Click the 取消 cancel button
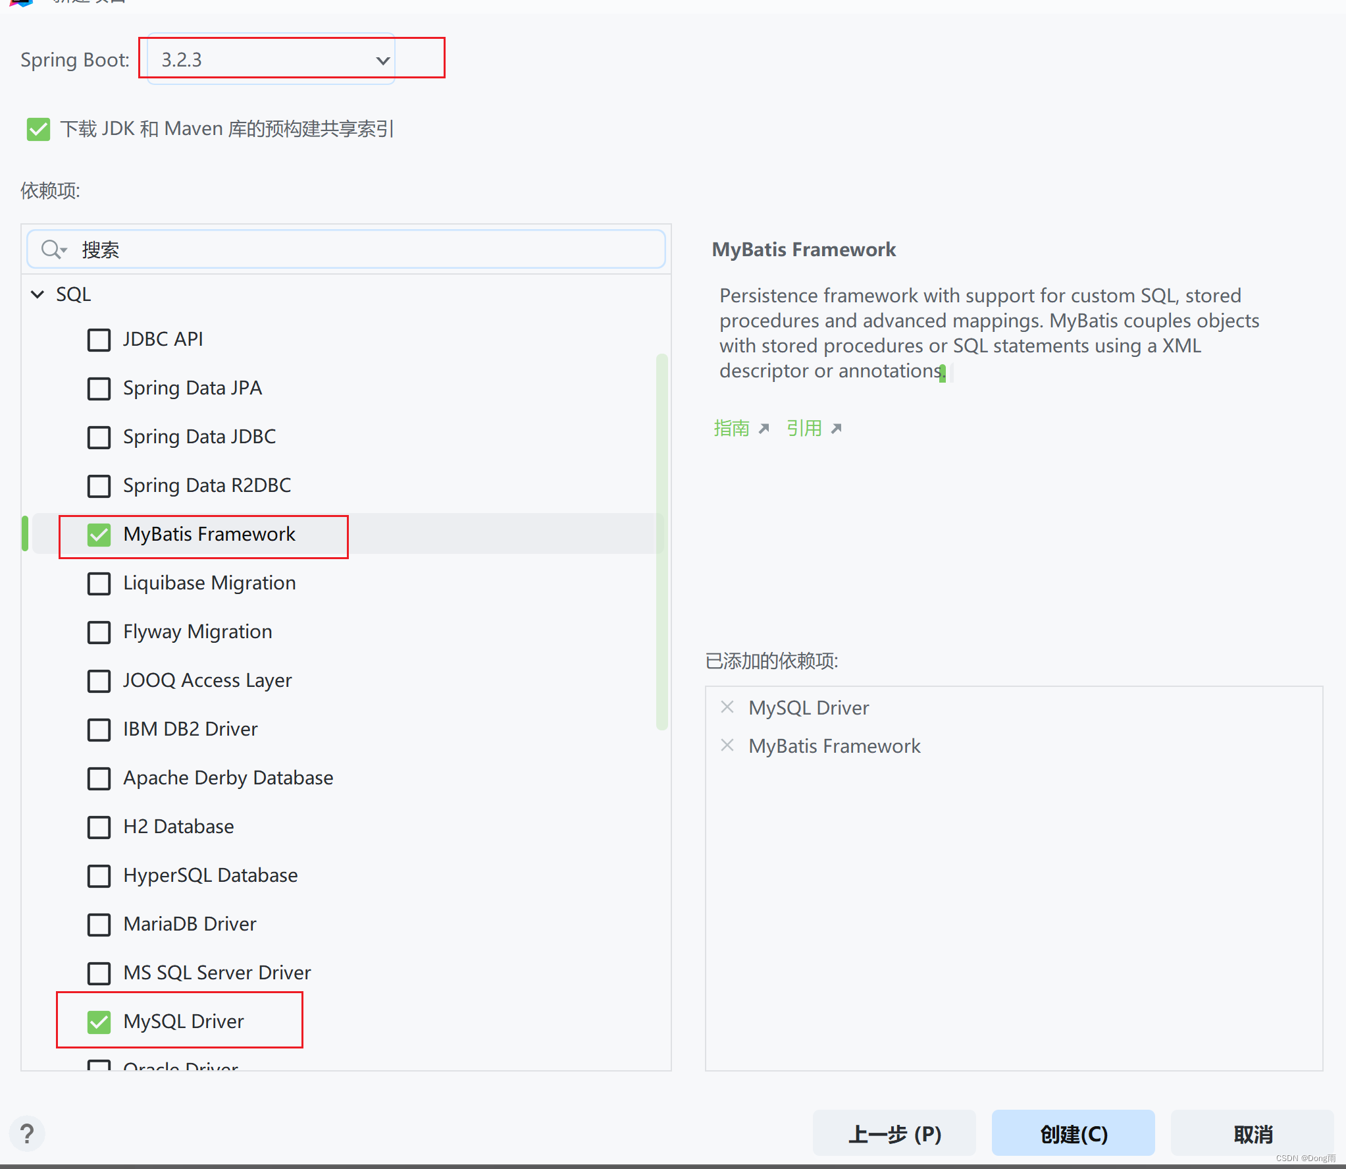 click(x=1252, y=1133)
